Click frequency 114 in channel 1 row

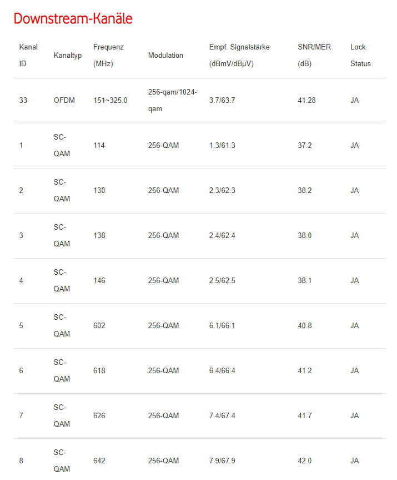click(99, 146)
